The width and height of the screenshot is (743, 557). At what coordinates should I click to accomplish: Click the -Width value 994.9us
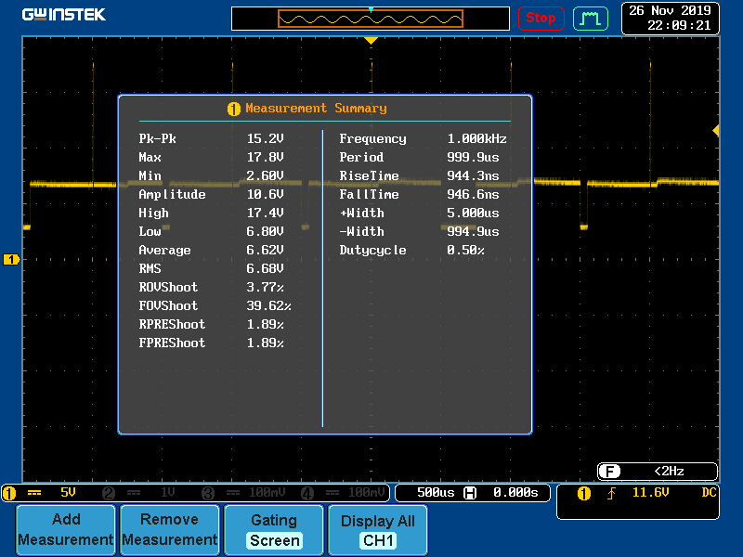click(x=473, y=231)
